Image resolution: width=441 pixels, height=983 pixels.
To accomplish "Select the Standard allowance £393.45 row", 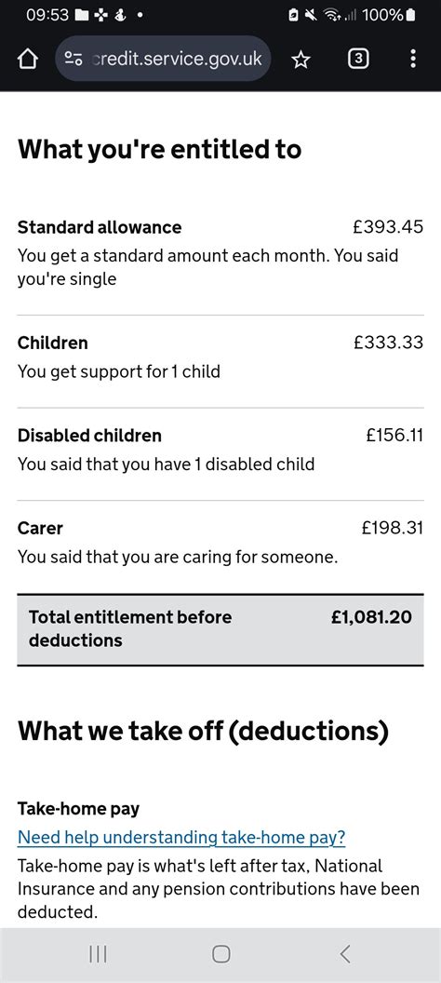I will pos(220,252).
